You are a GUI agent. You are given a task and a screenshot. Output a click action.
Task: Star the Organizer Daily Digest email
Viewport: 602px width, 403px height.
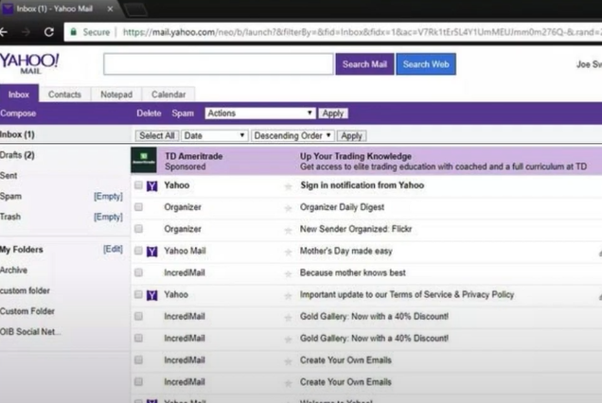pyautogui.click(x=288, y=208)
